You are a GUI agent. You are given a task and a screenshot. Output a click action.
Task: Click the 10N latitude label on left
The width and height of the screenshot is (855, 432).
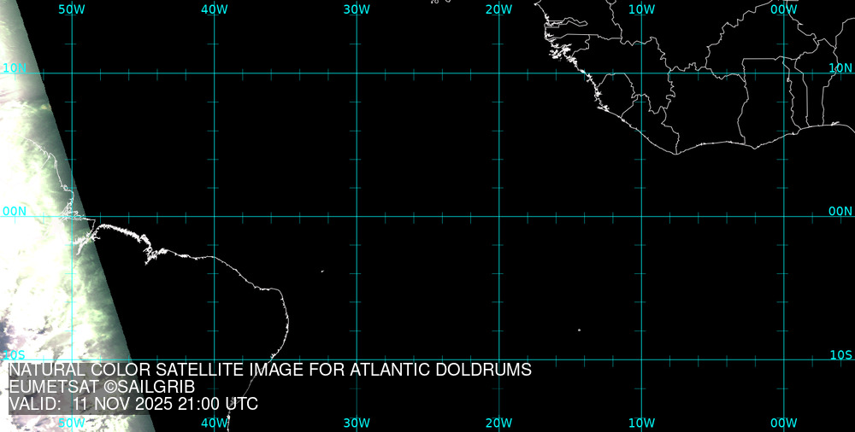click(x=15, y=67)
